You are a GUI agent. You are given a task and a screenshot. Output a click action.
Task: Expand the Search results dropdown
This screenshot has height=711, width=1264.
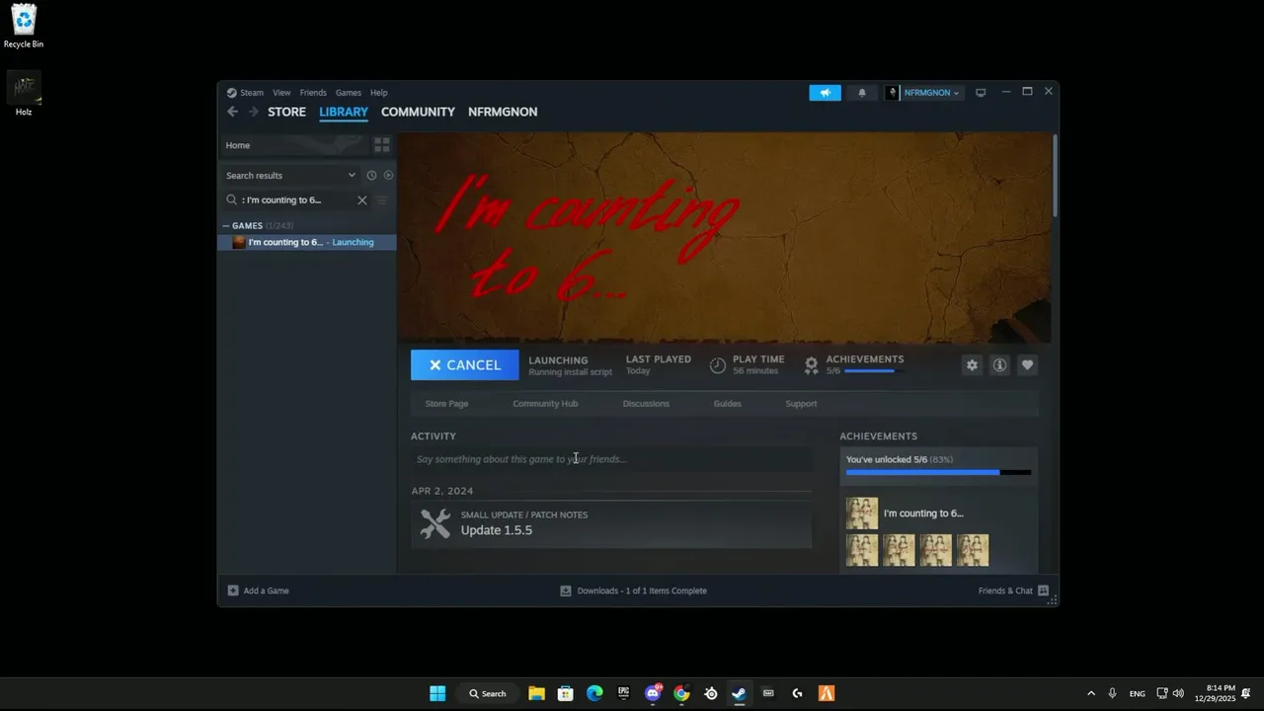352,175
